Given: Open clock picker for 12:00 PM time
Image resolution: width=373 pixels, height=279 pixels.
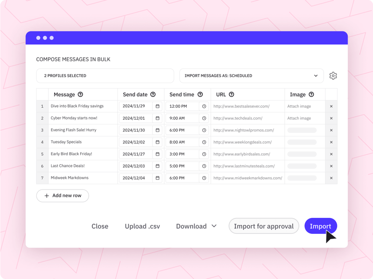Looking at the screenshot, I should (x=204, y=106).
